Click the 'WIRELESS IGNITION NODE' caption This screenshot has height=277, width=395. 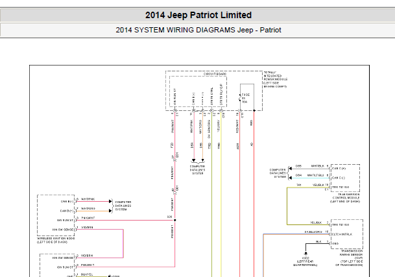(56, 240)
